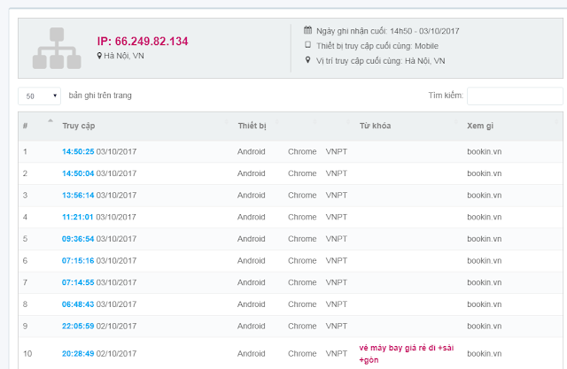Open access time 14:50:04
Viewport: 567px width, 369px height.
tap(78, 173)
